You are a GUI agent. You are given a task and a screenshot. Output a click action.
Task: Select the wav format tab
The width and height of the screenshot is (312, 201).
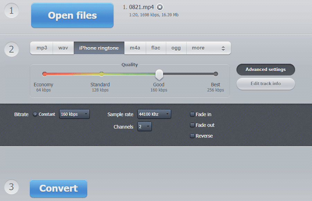(x=63, y=48)
